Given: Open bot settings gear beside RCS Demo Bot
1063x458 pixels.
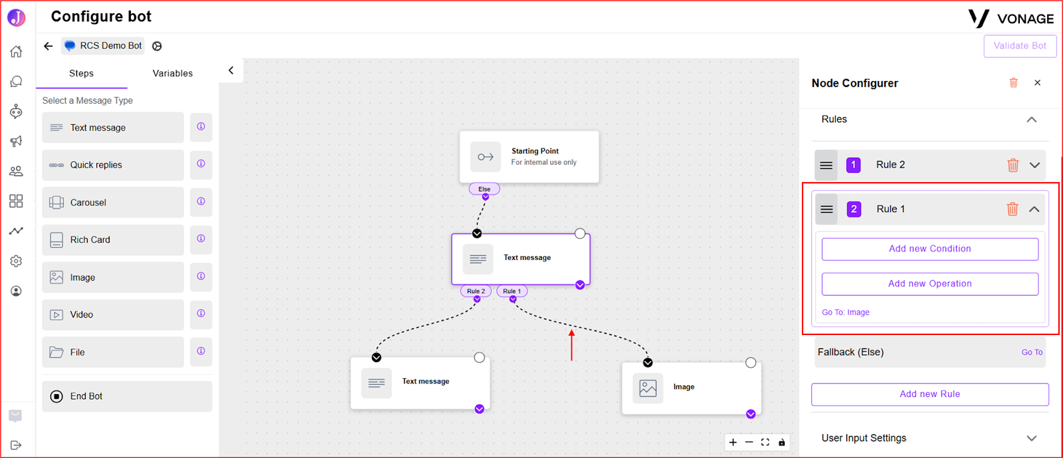Looking at the screenshot, I should click(157, 46).
